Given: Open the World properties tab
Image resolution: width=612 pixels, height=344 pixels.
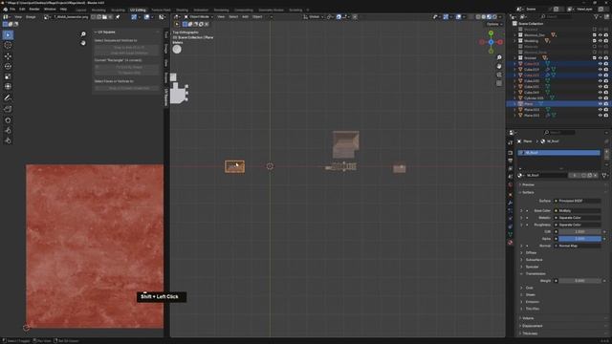Looking at the screenshot, I should click(x=510, y=184).
